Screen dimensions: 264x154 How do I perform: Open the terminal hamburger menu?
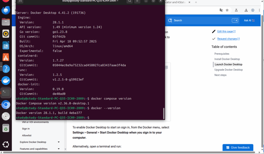(x=137, y=1)
